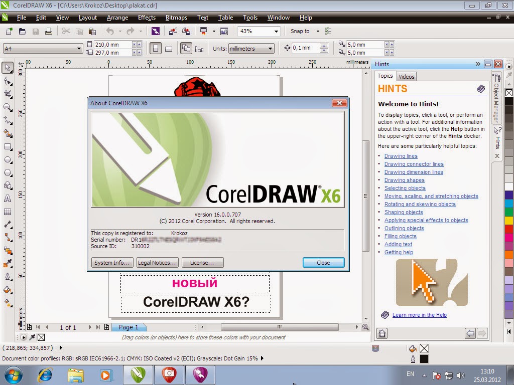Click the volume speaker tray icon
This screenshot has width=514, height=385.
pyautogui.click(x=461, y=375)
